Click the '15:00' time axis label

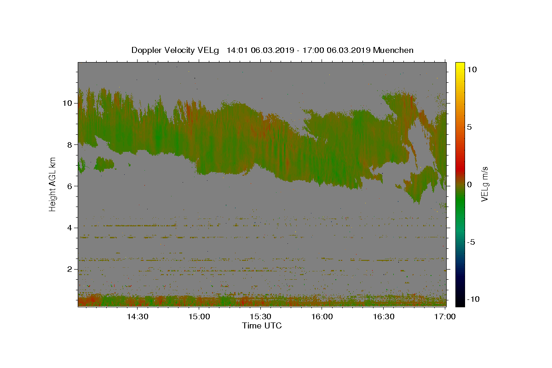click(199, 316)
